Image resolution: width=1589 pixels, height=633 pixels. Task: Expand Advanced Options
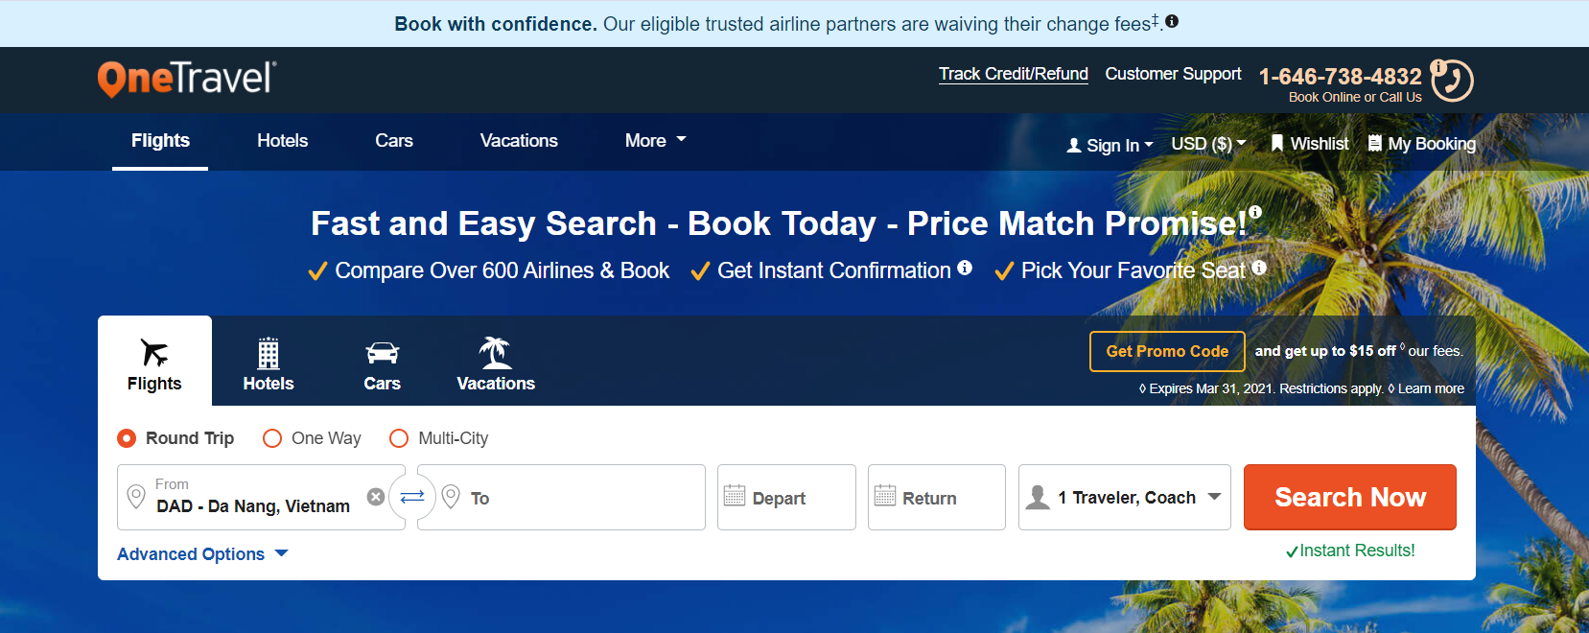pyautogui.click(x=202, y=554)
